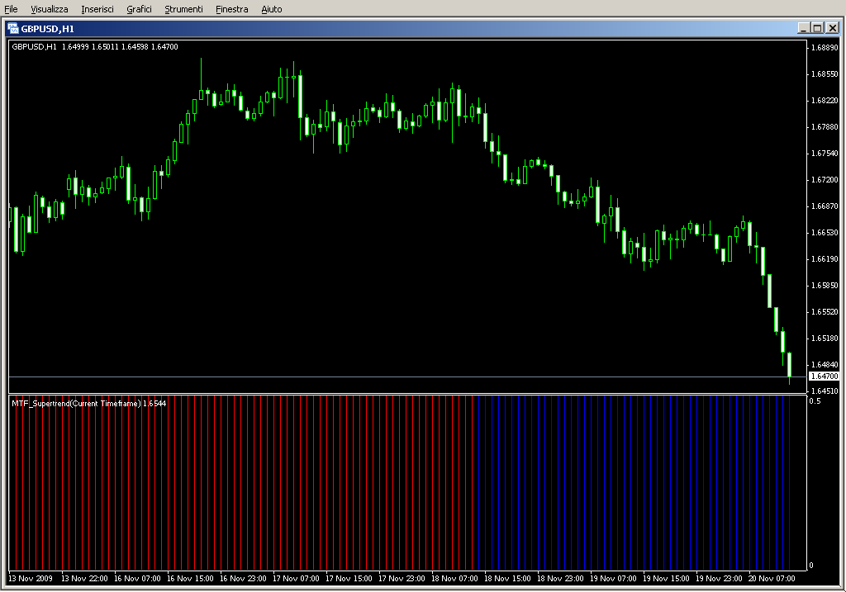Open the Aiuto menu
The height and width of the screenshot is (592, 846).
point(271,9)
